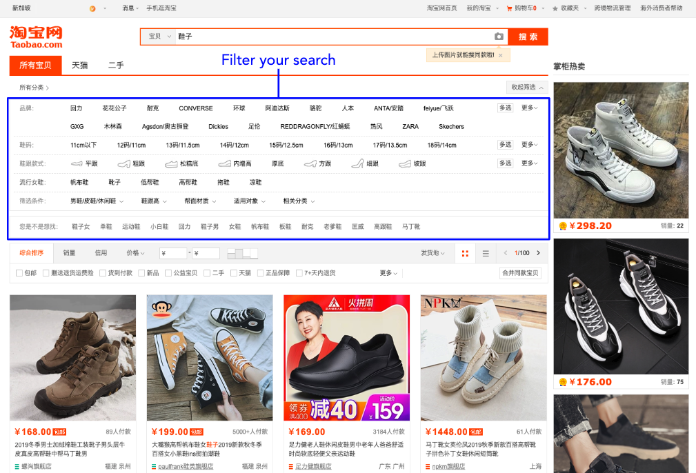Switch to the 二手 tab

[117, 66]
